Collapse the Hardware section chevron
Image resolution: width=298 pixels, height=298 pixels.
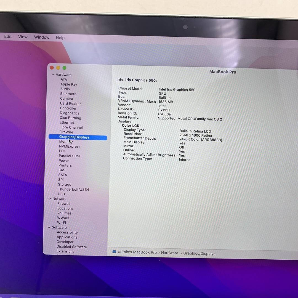(x=53, y=74)
